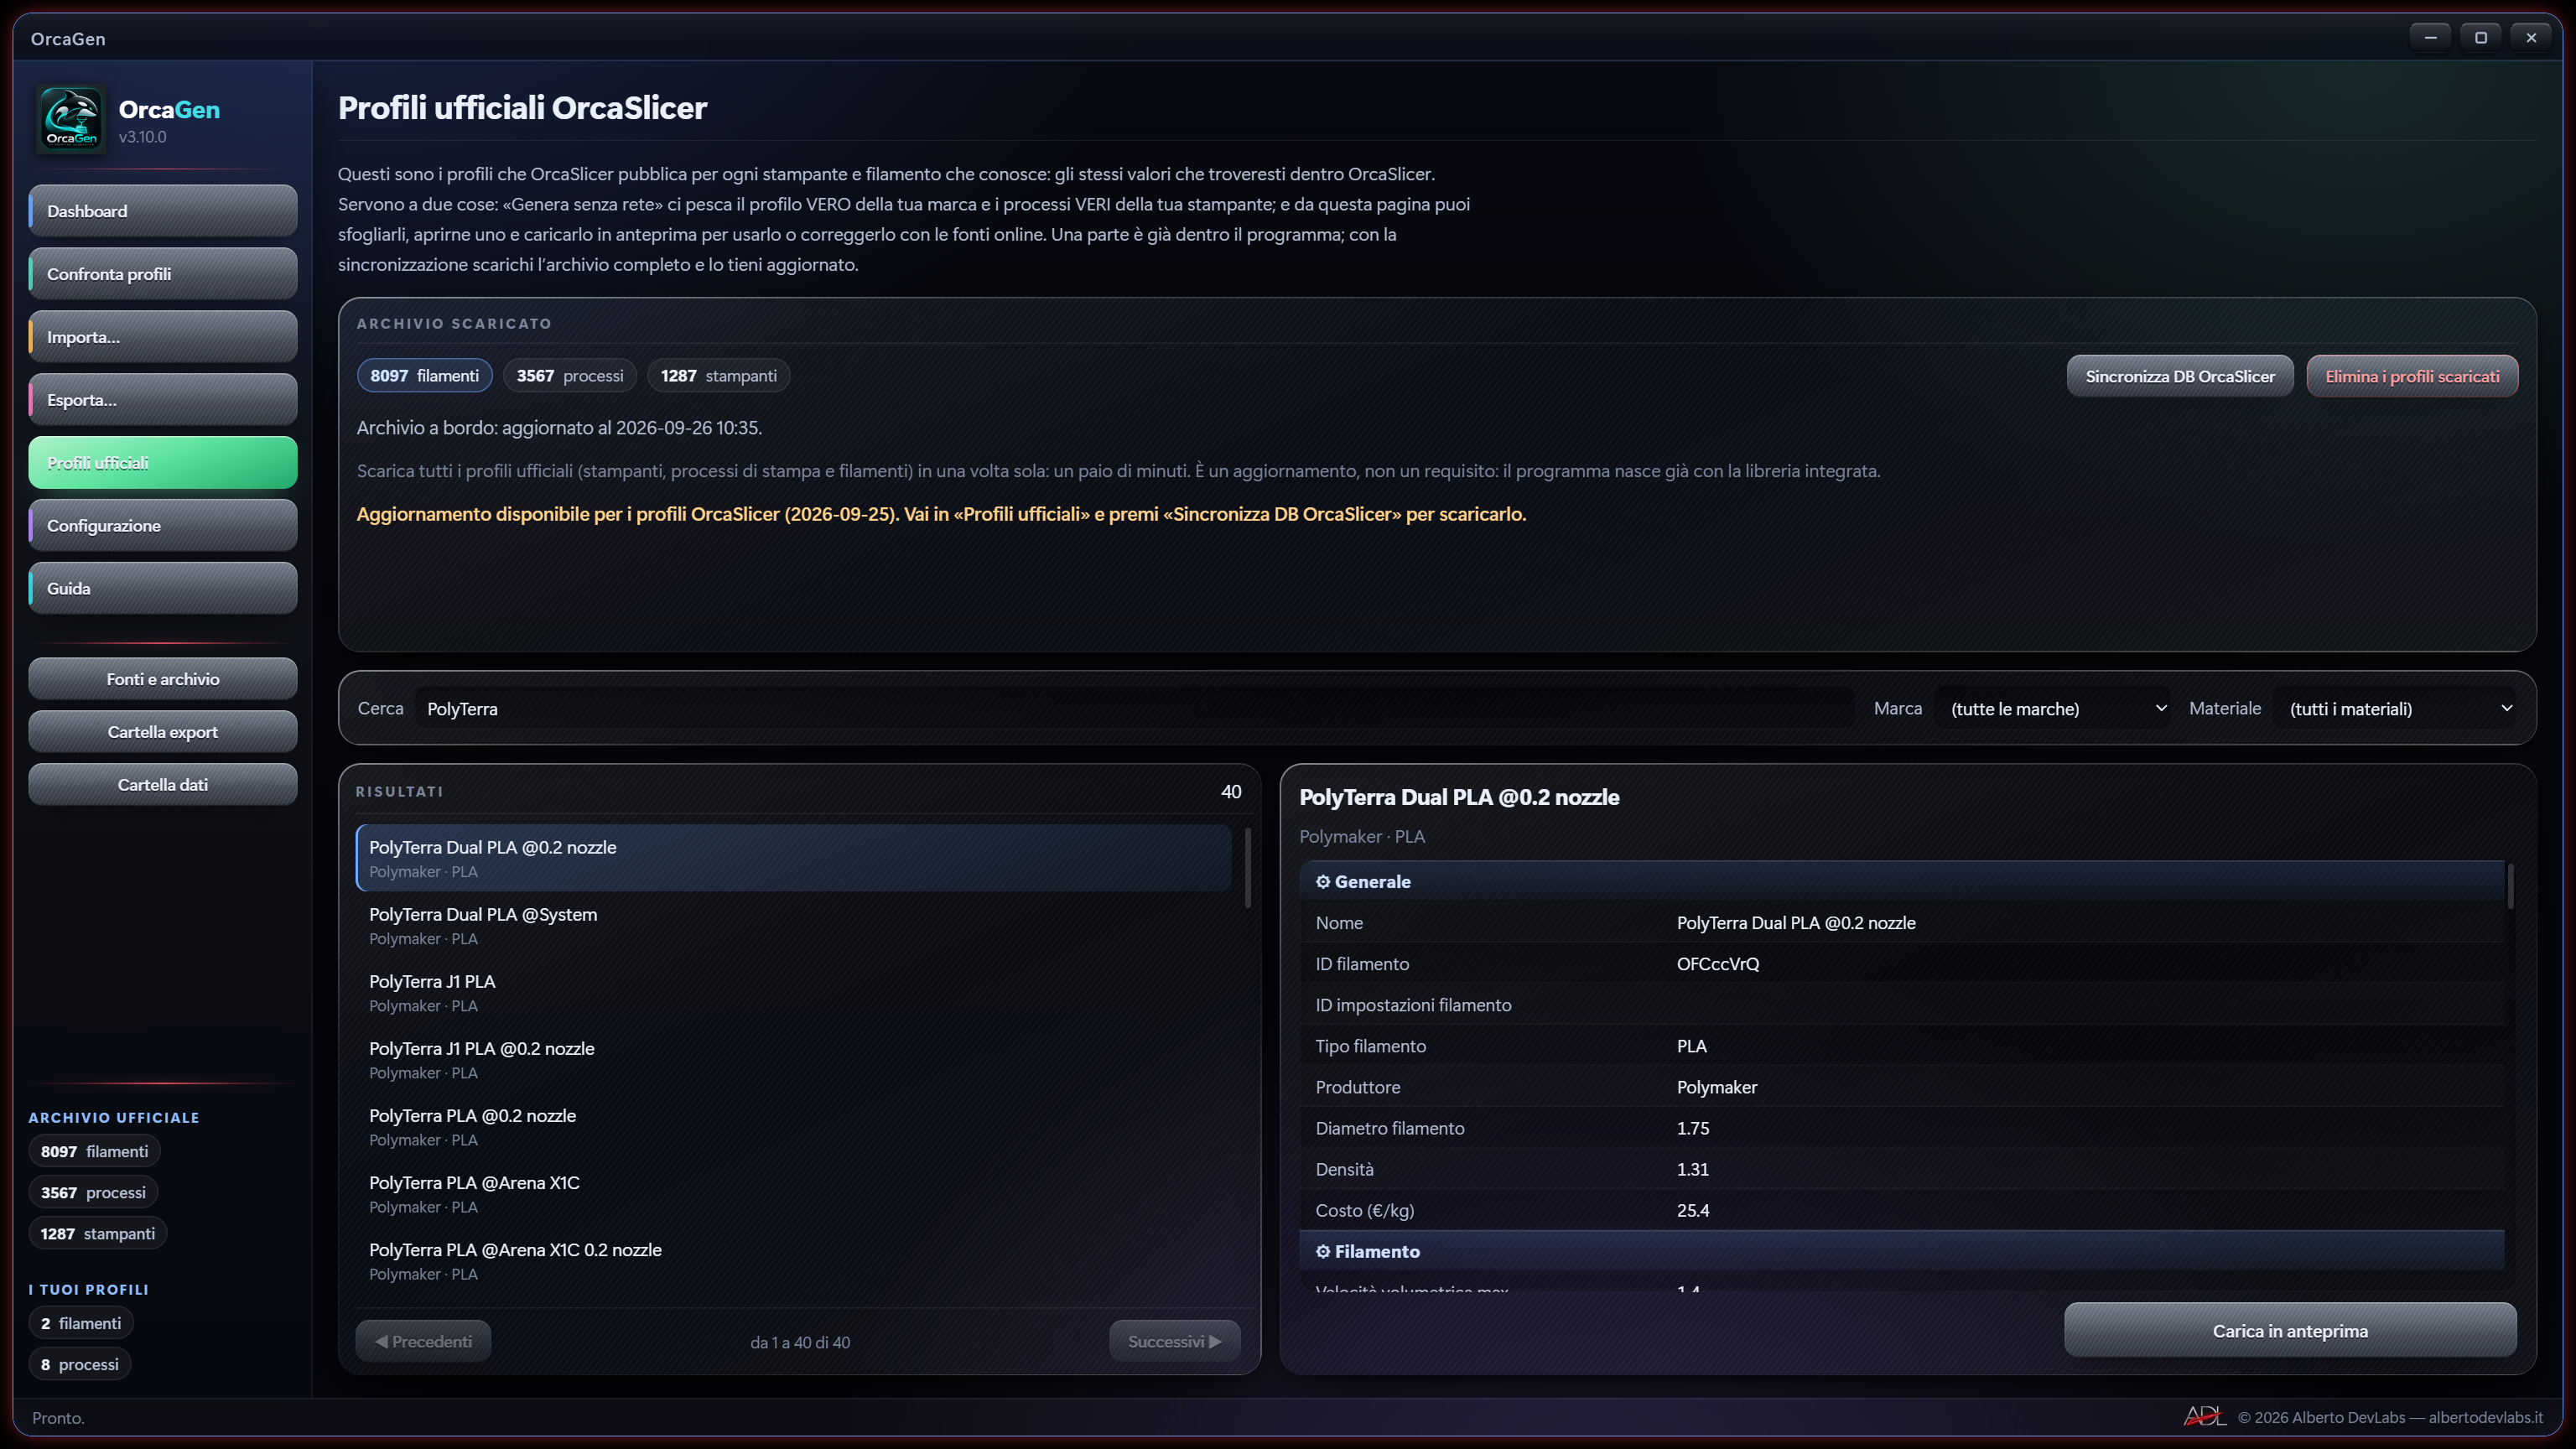Click the Costo value 25.4

tap(1693, 1210)
